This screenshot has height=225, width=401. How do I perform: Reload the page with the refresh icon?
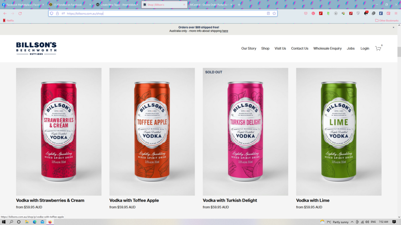pos(20,13)
